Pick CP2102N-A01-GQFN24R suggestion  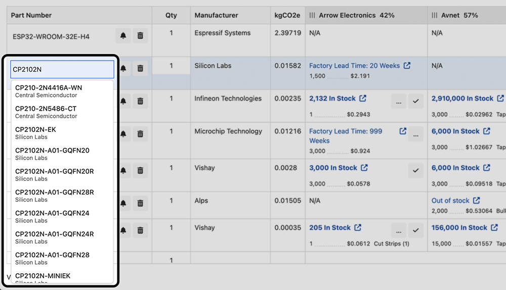(x=62, y=238)
